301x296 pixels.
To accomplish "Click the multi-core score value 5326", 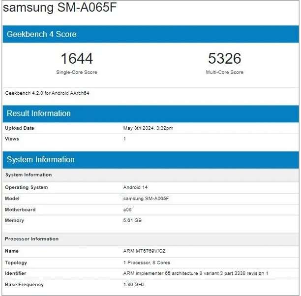I will [x=224, y=58].
